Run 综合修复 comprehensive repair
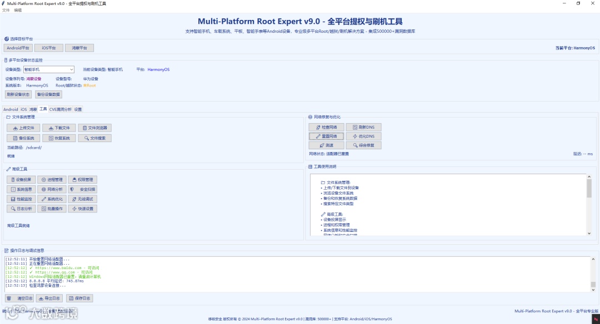 pyautogui.click(x=363, y=145)
